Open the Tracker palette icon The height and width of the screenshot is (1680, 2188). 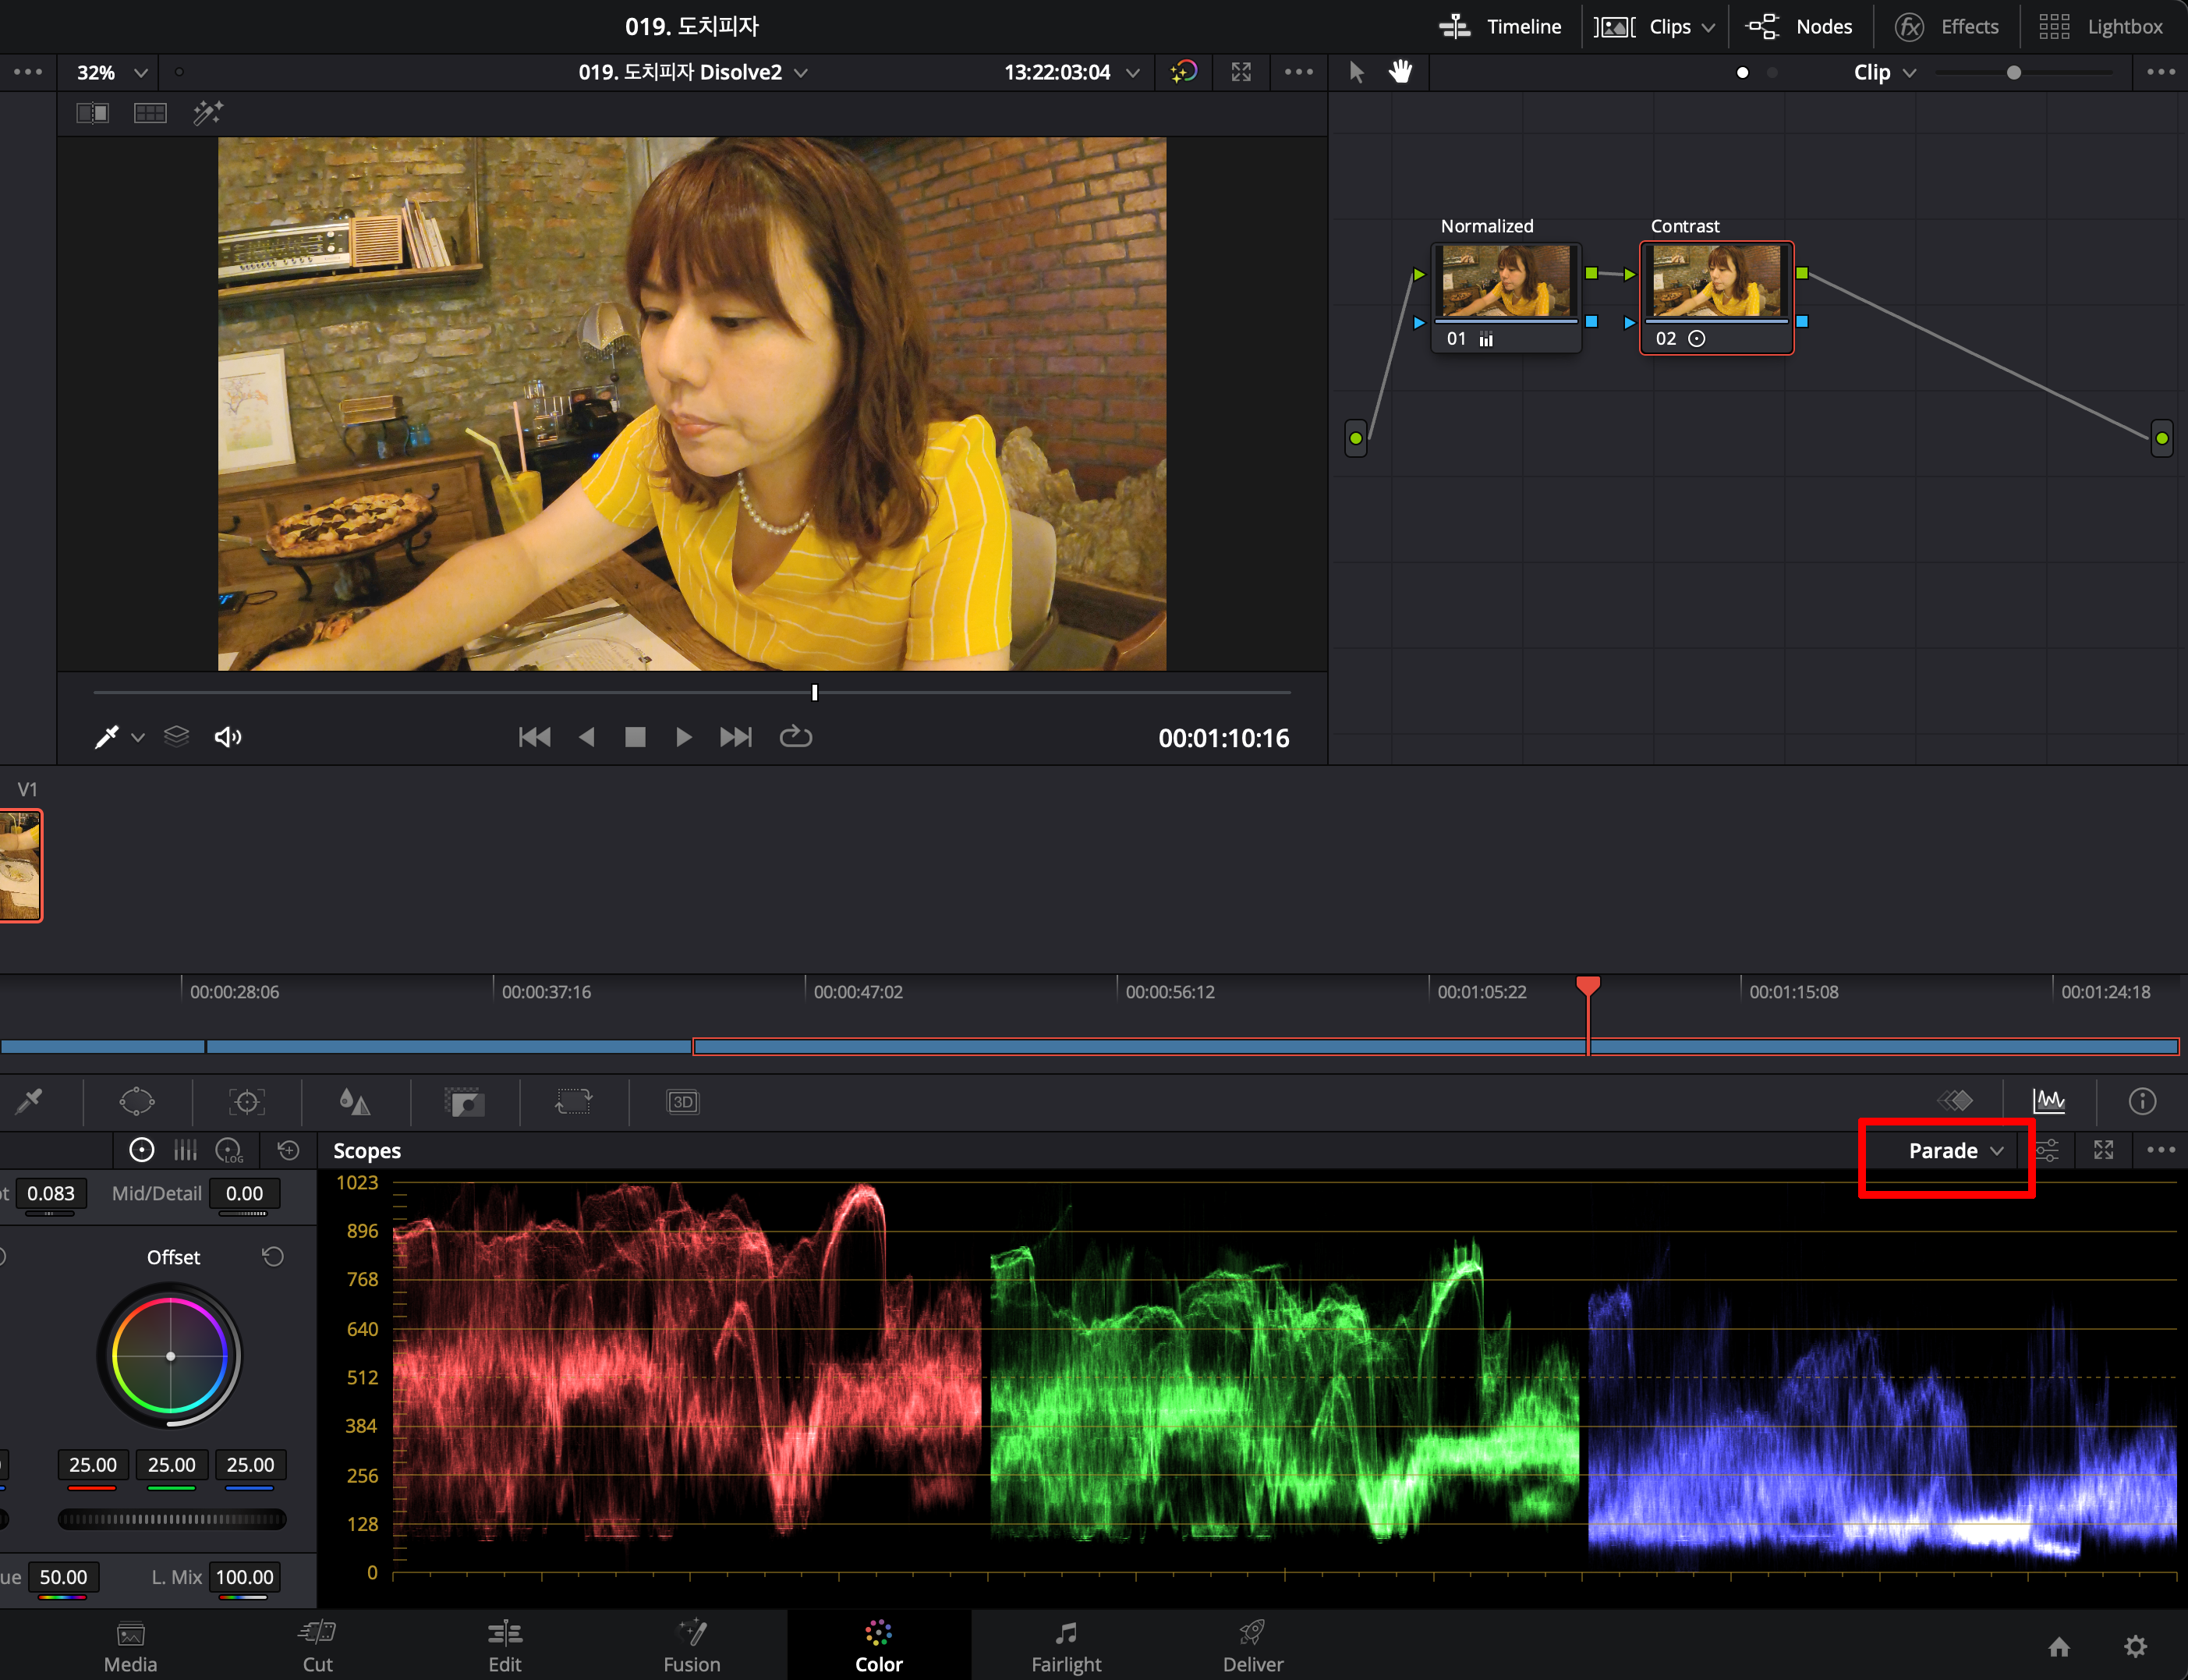point(246,1101)
